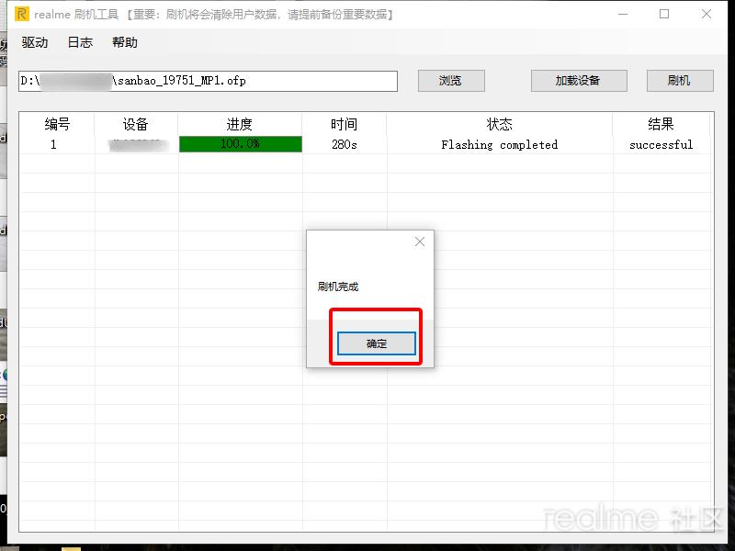This screenshot has height=551, width=735.
Task: Click the successful result cell in row 1
Action: (x=662, y=144)
